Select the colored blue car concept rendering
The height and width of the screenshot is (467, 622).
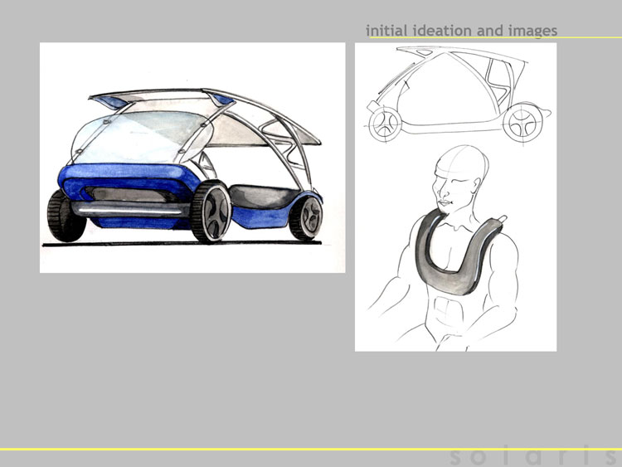point(192,158)
